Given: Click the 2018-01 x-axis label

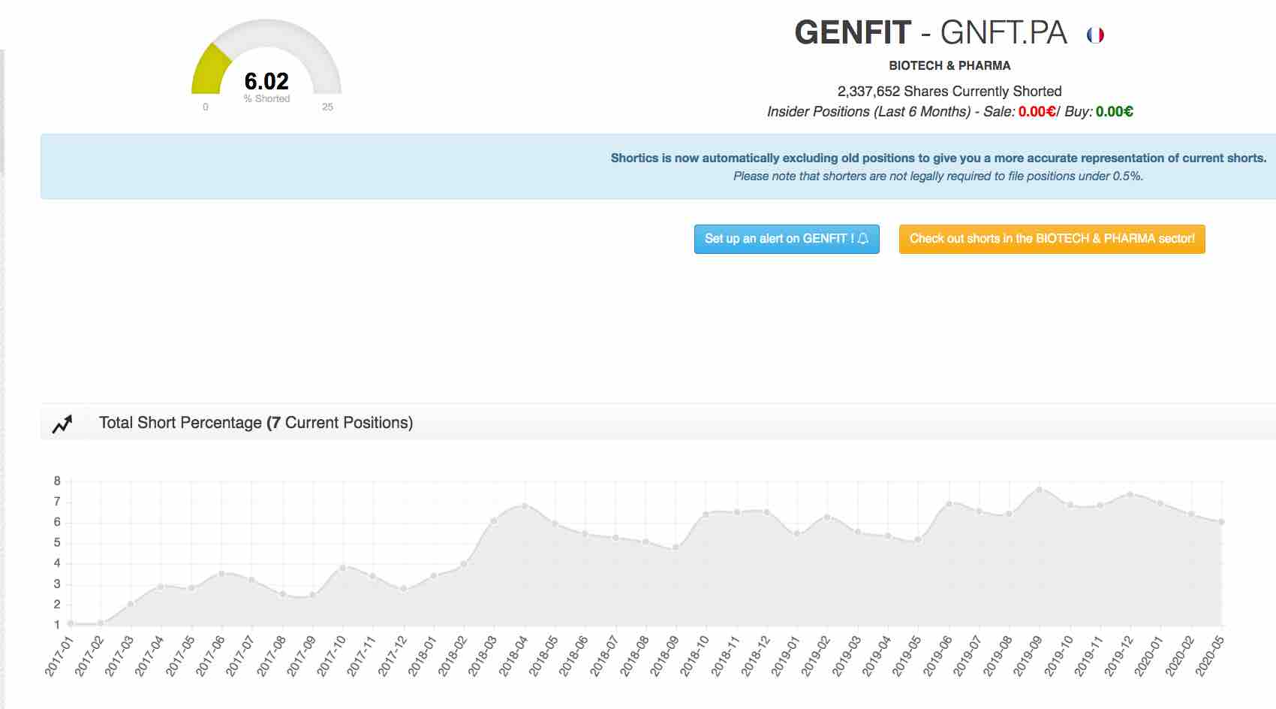Looking at the screenshot, I should pyautogui.click(x=421, y=656).
